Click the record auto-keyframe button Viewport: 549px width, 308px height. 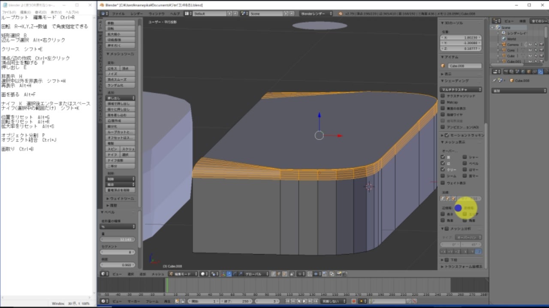(x=354, y=301)
